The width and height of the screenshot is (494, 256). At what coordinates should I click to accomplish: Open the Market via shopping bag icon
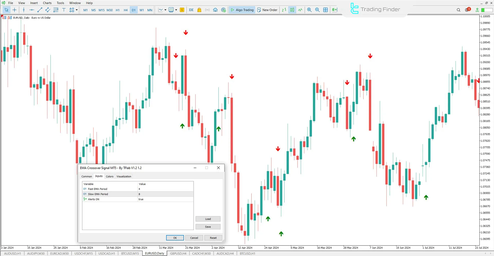click(199, 10)
